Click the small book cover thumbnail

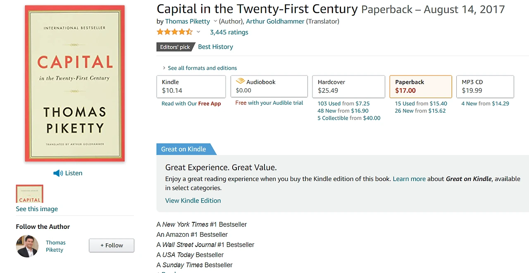click(x=29, y=193)
